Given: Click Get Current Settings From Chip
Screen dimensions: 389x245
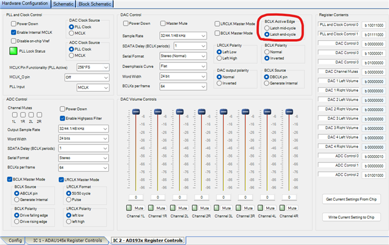Looking at the screenshot, I should tap(351, 199).
